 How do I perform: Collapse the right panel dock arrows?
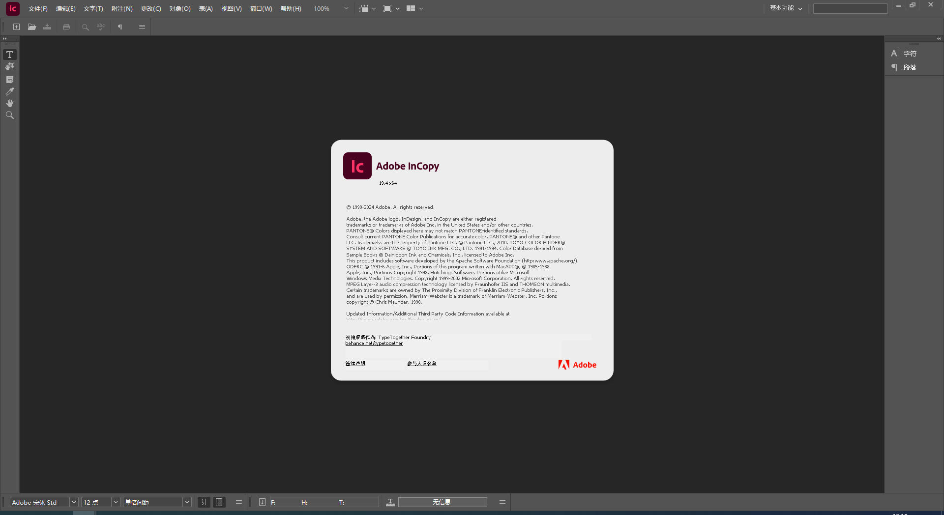tap(939, 39)
